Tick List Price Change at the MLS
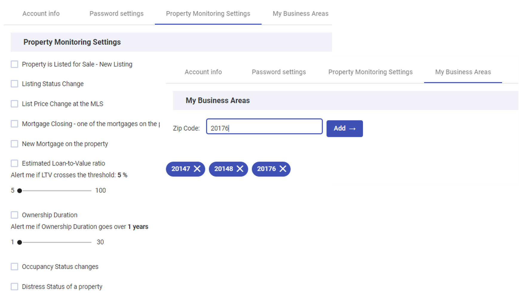Image resolution: width=519 pixels, height=301 pixels. pos(14,104)
